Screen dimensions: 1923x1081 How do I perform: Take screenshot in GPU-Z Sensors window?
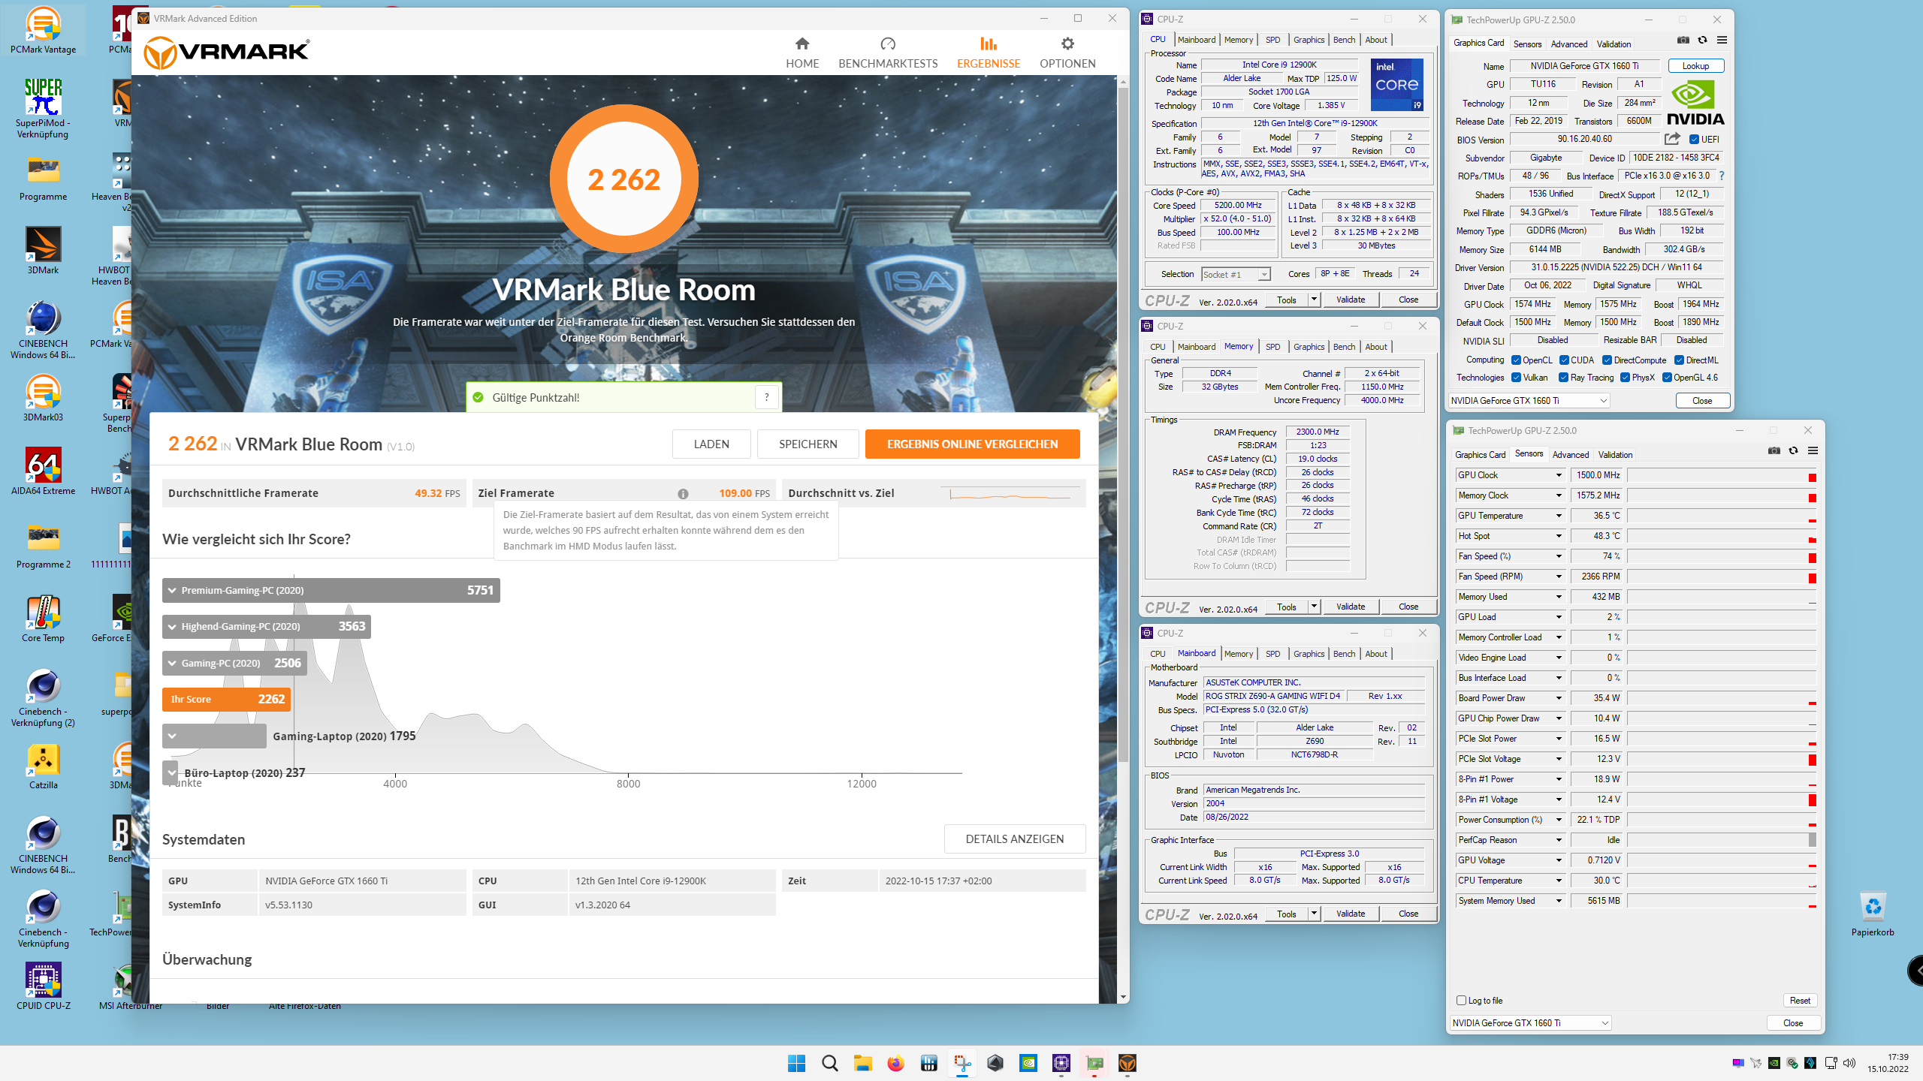click(x=1774, y=451)
